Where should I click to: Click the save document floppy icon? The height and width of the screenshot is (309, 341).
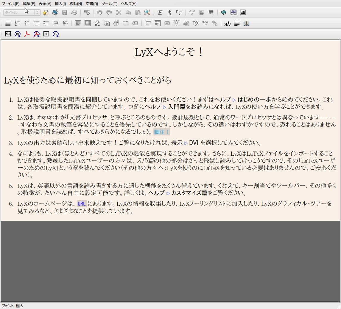pos(65,13)
